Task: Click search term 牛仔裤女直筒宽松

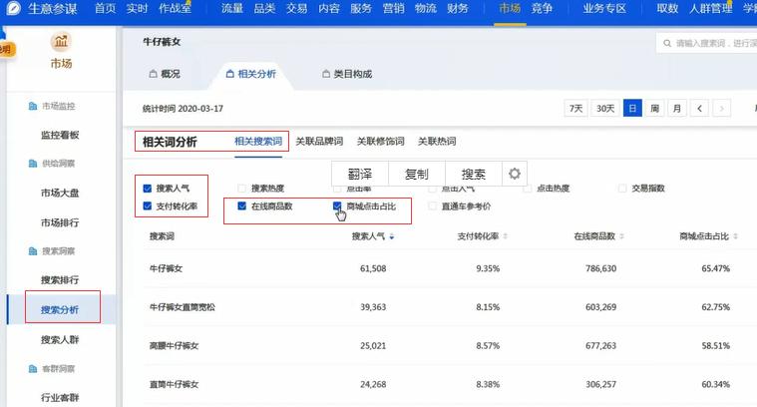Action: click(x=182, y=307)
